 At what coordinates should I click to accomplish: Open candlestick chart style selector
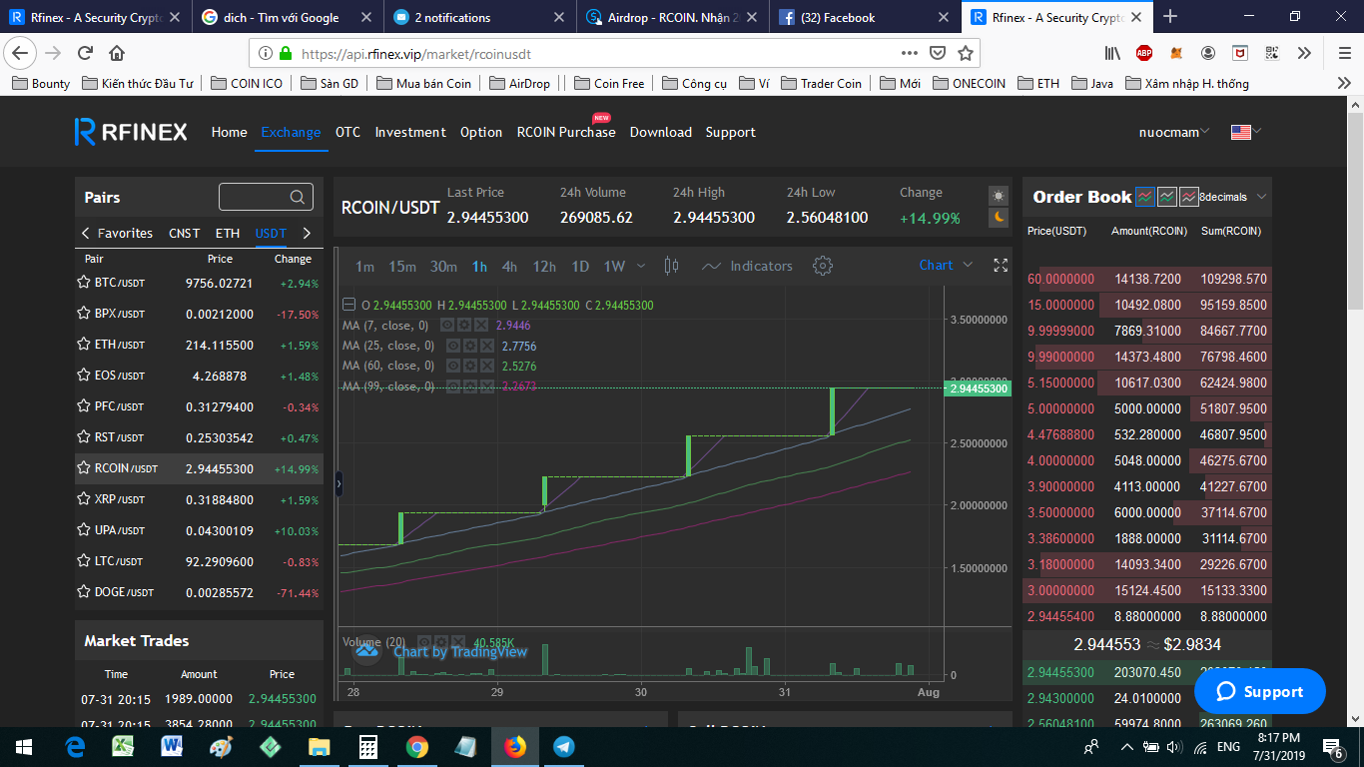[x=671, y=266]
